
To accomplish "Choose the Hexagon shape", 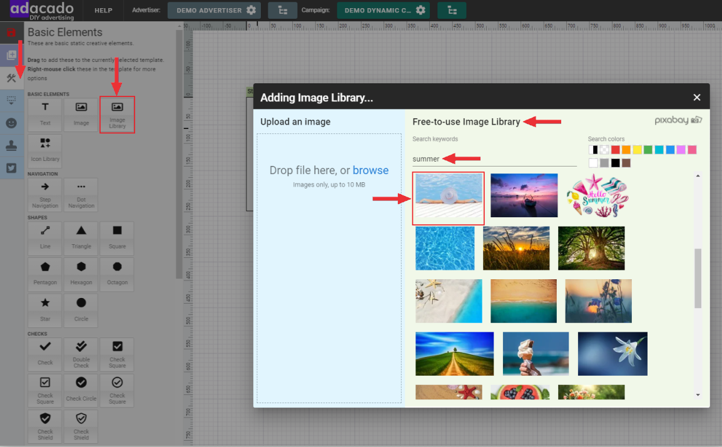I will point(81,274).
